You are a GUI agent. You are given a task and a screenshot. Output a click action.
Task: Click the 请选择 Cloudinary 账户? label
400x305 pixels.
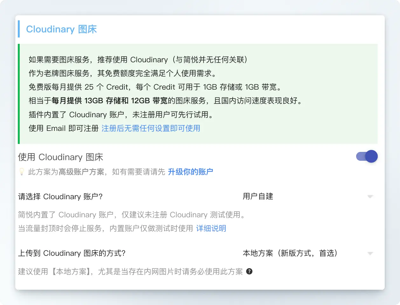60,197
